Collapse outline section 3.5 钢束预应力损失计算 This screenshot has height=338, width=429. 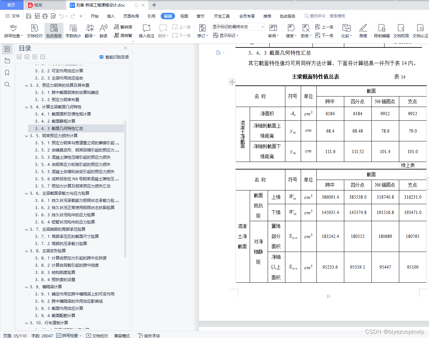click(x=27, y=136)
